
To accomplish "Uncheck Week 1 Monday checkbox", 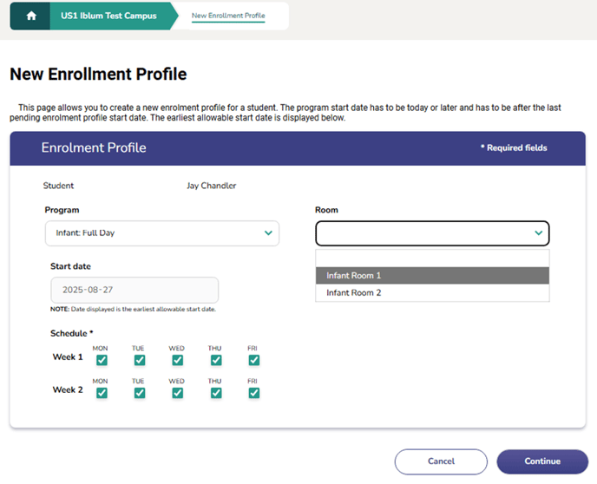I will 102,360.
